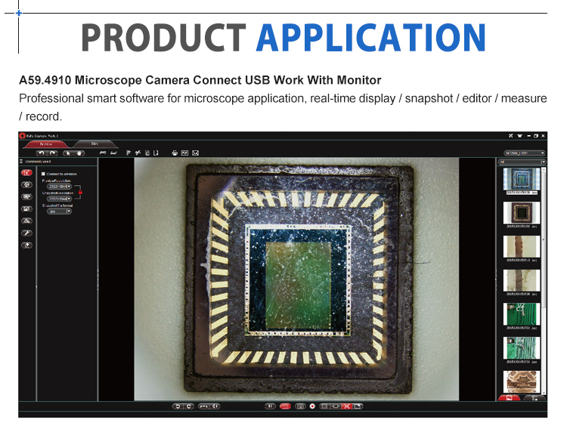
Task: Toggle the red resolution lock icon
Action: click(x=79, y=193)
